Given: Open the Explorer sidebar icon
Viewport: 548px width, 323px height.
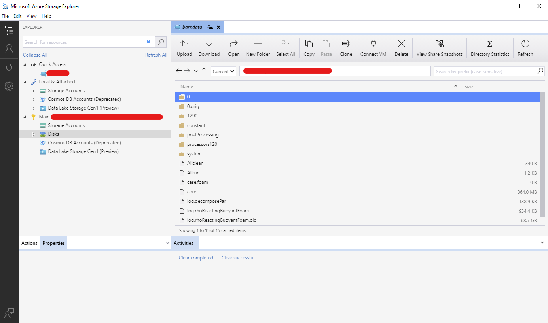Looking at the screenshot, I should [9, 30].
